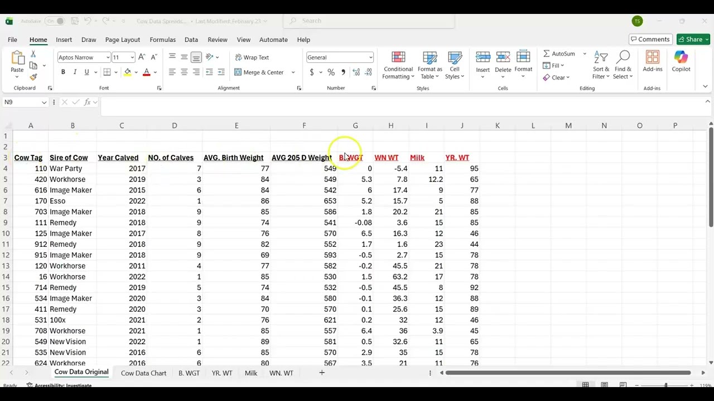Open the Add-ins pane

click(x=653, y=61)
